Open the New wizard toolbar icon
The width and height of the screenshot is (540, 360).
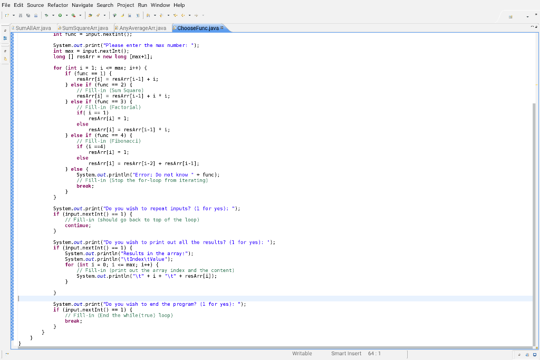click(x=7, y=15)
